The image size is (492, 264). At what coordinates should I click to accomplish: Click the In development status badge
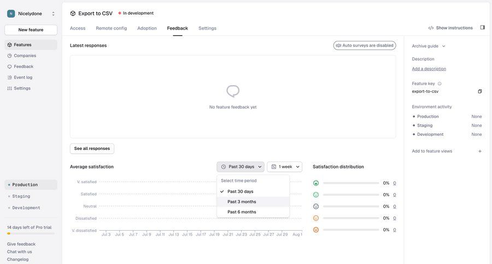[136, 13]
